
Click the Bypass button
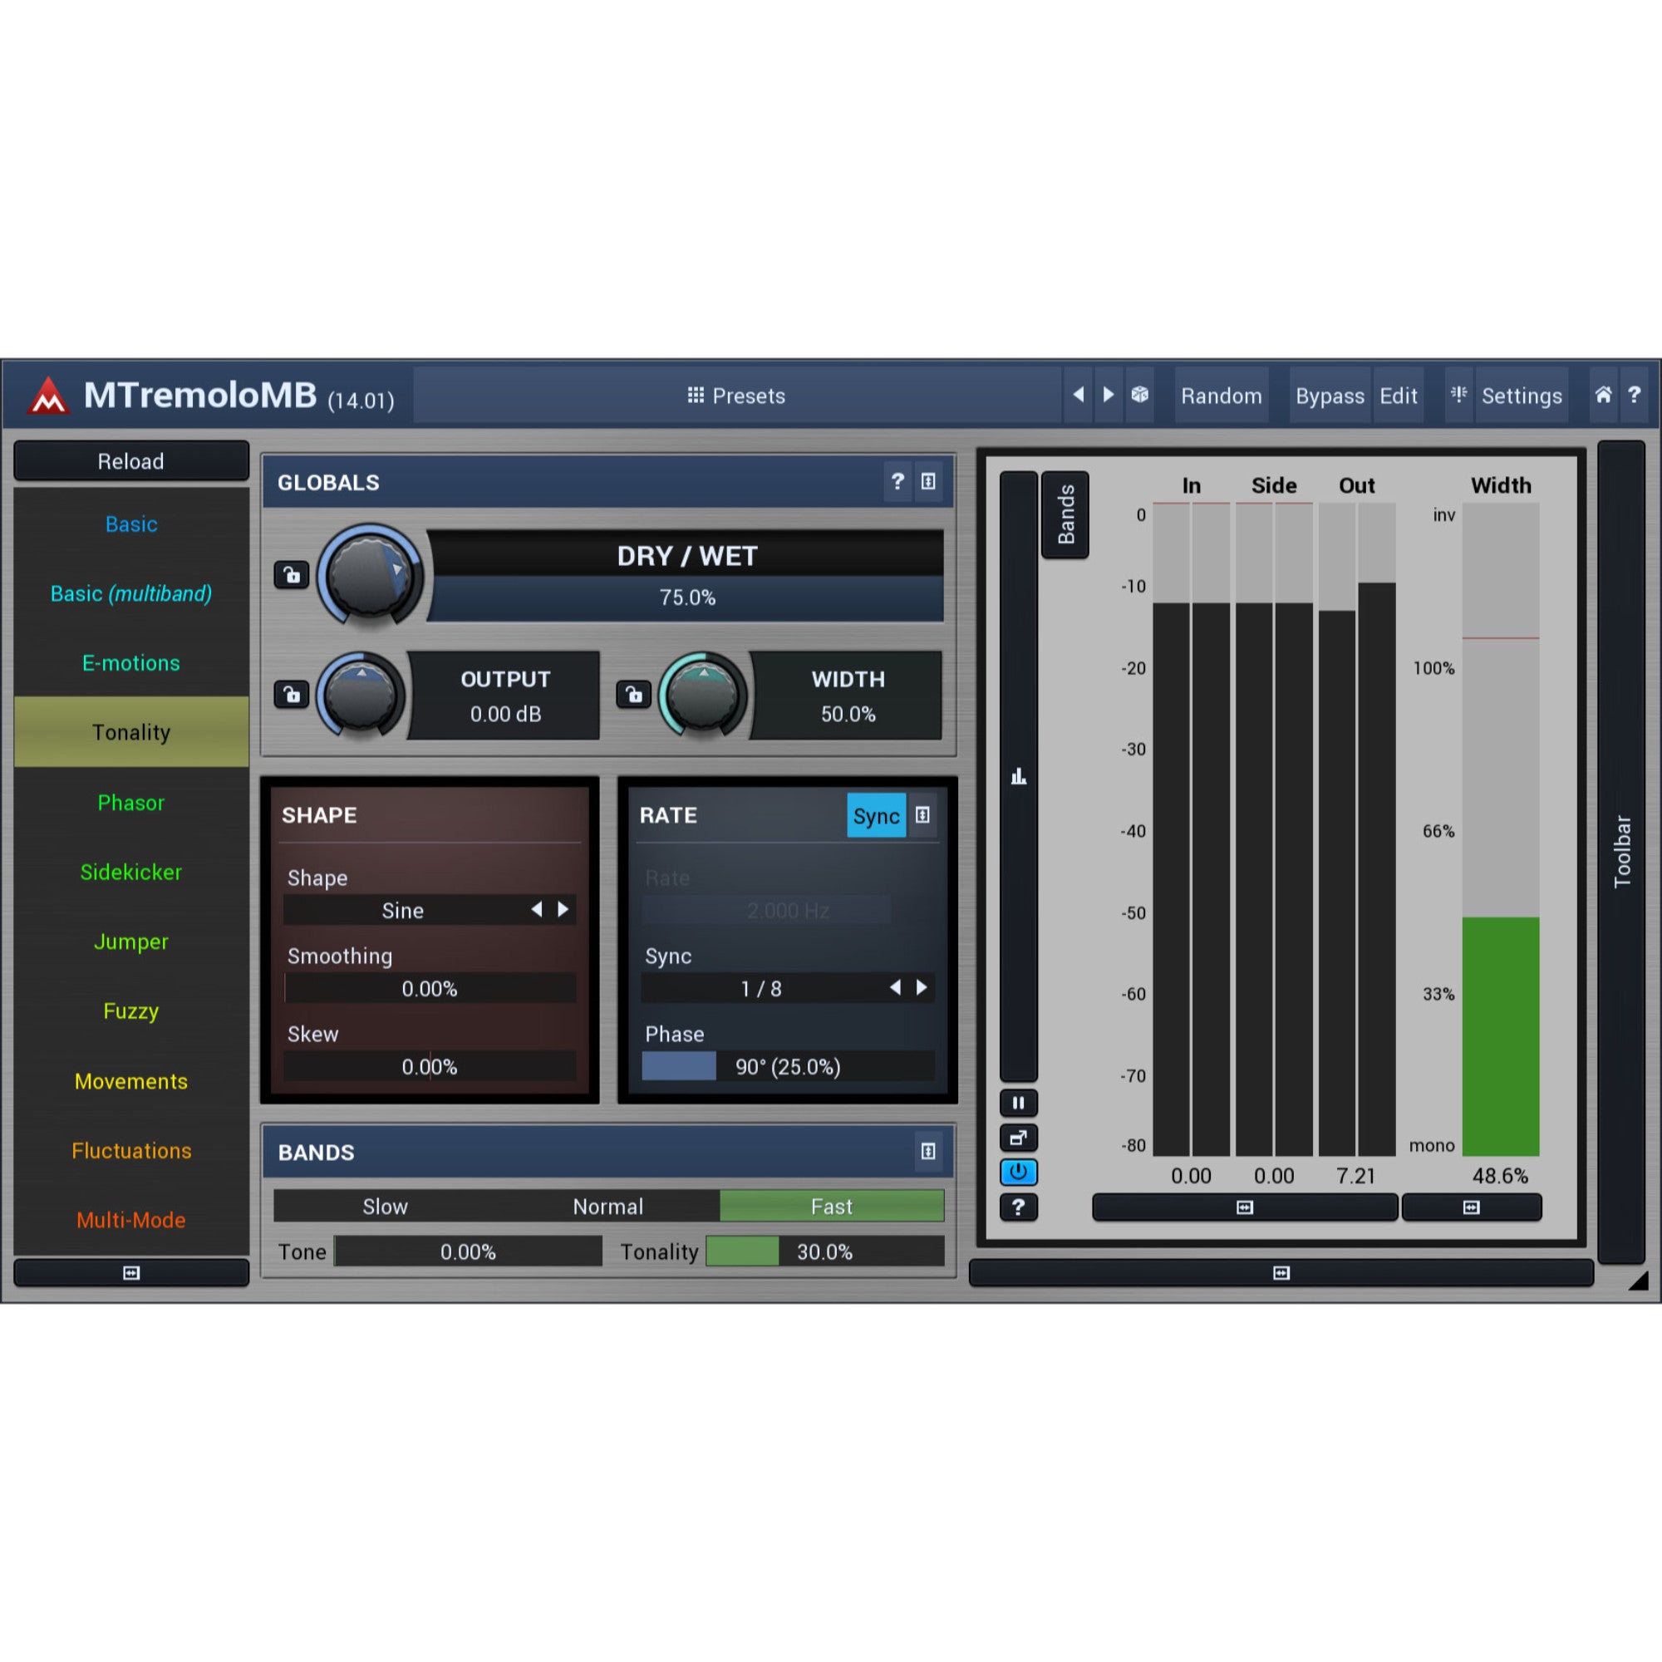pyautogui.click(x=1330, y=396)
